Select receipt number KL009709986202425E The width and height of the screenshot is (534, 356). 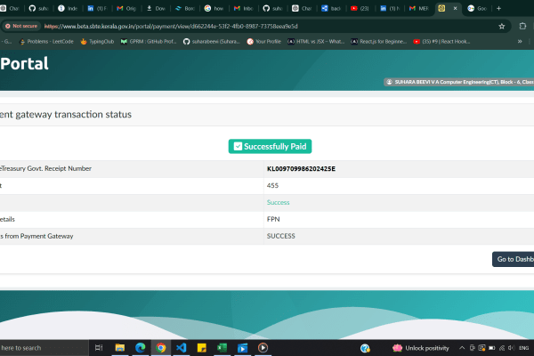coord(301,169)
